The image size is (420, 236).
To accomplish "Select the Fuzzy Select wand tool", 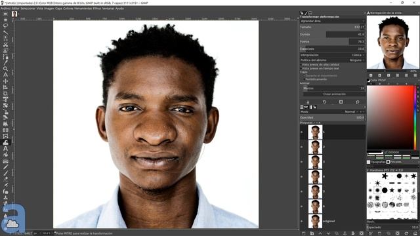I will click(5, 32).
